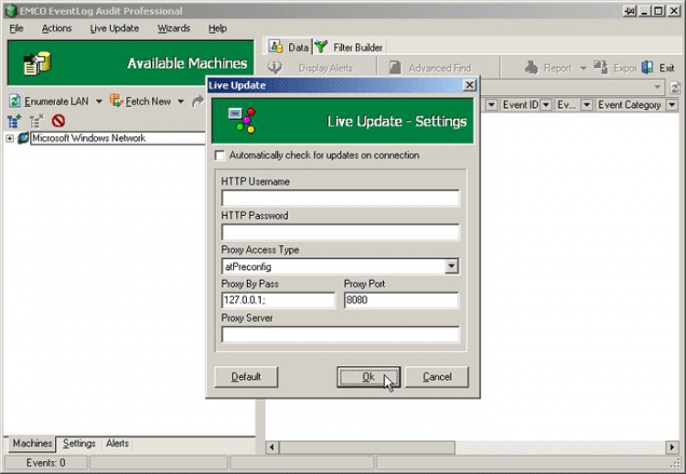Viewport: 686px width, 474px height.
Task: Expand the Microsoft Windows Network node
Action: (x=10, y=138)
